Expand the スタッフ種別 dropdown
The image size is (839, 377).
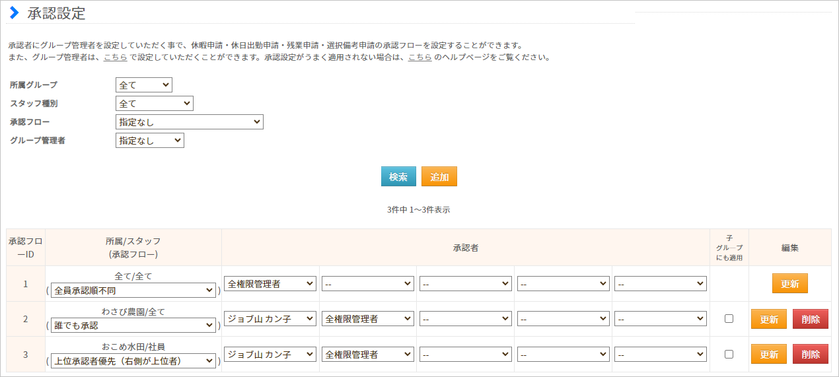pos(154,104)
